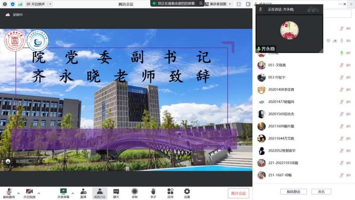Expand the video options chevron

point(39,193)
